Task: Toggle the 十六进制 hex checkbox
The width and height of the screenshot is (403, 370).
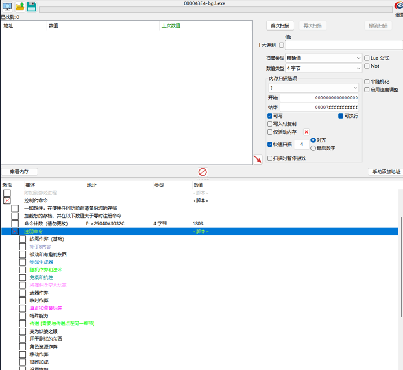Action: 282,45
